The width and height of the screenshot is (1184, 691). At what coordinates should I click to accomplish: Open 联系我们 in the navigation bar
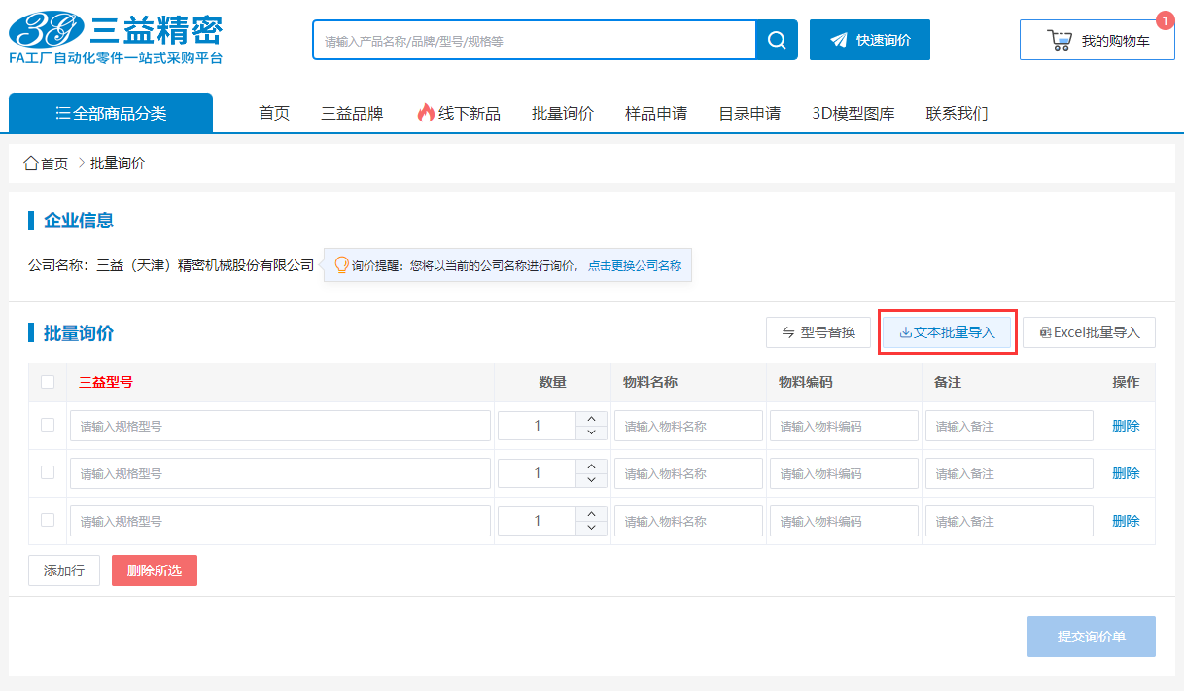pos(957,114)
